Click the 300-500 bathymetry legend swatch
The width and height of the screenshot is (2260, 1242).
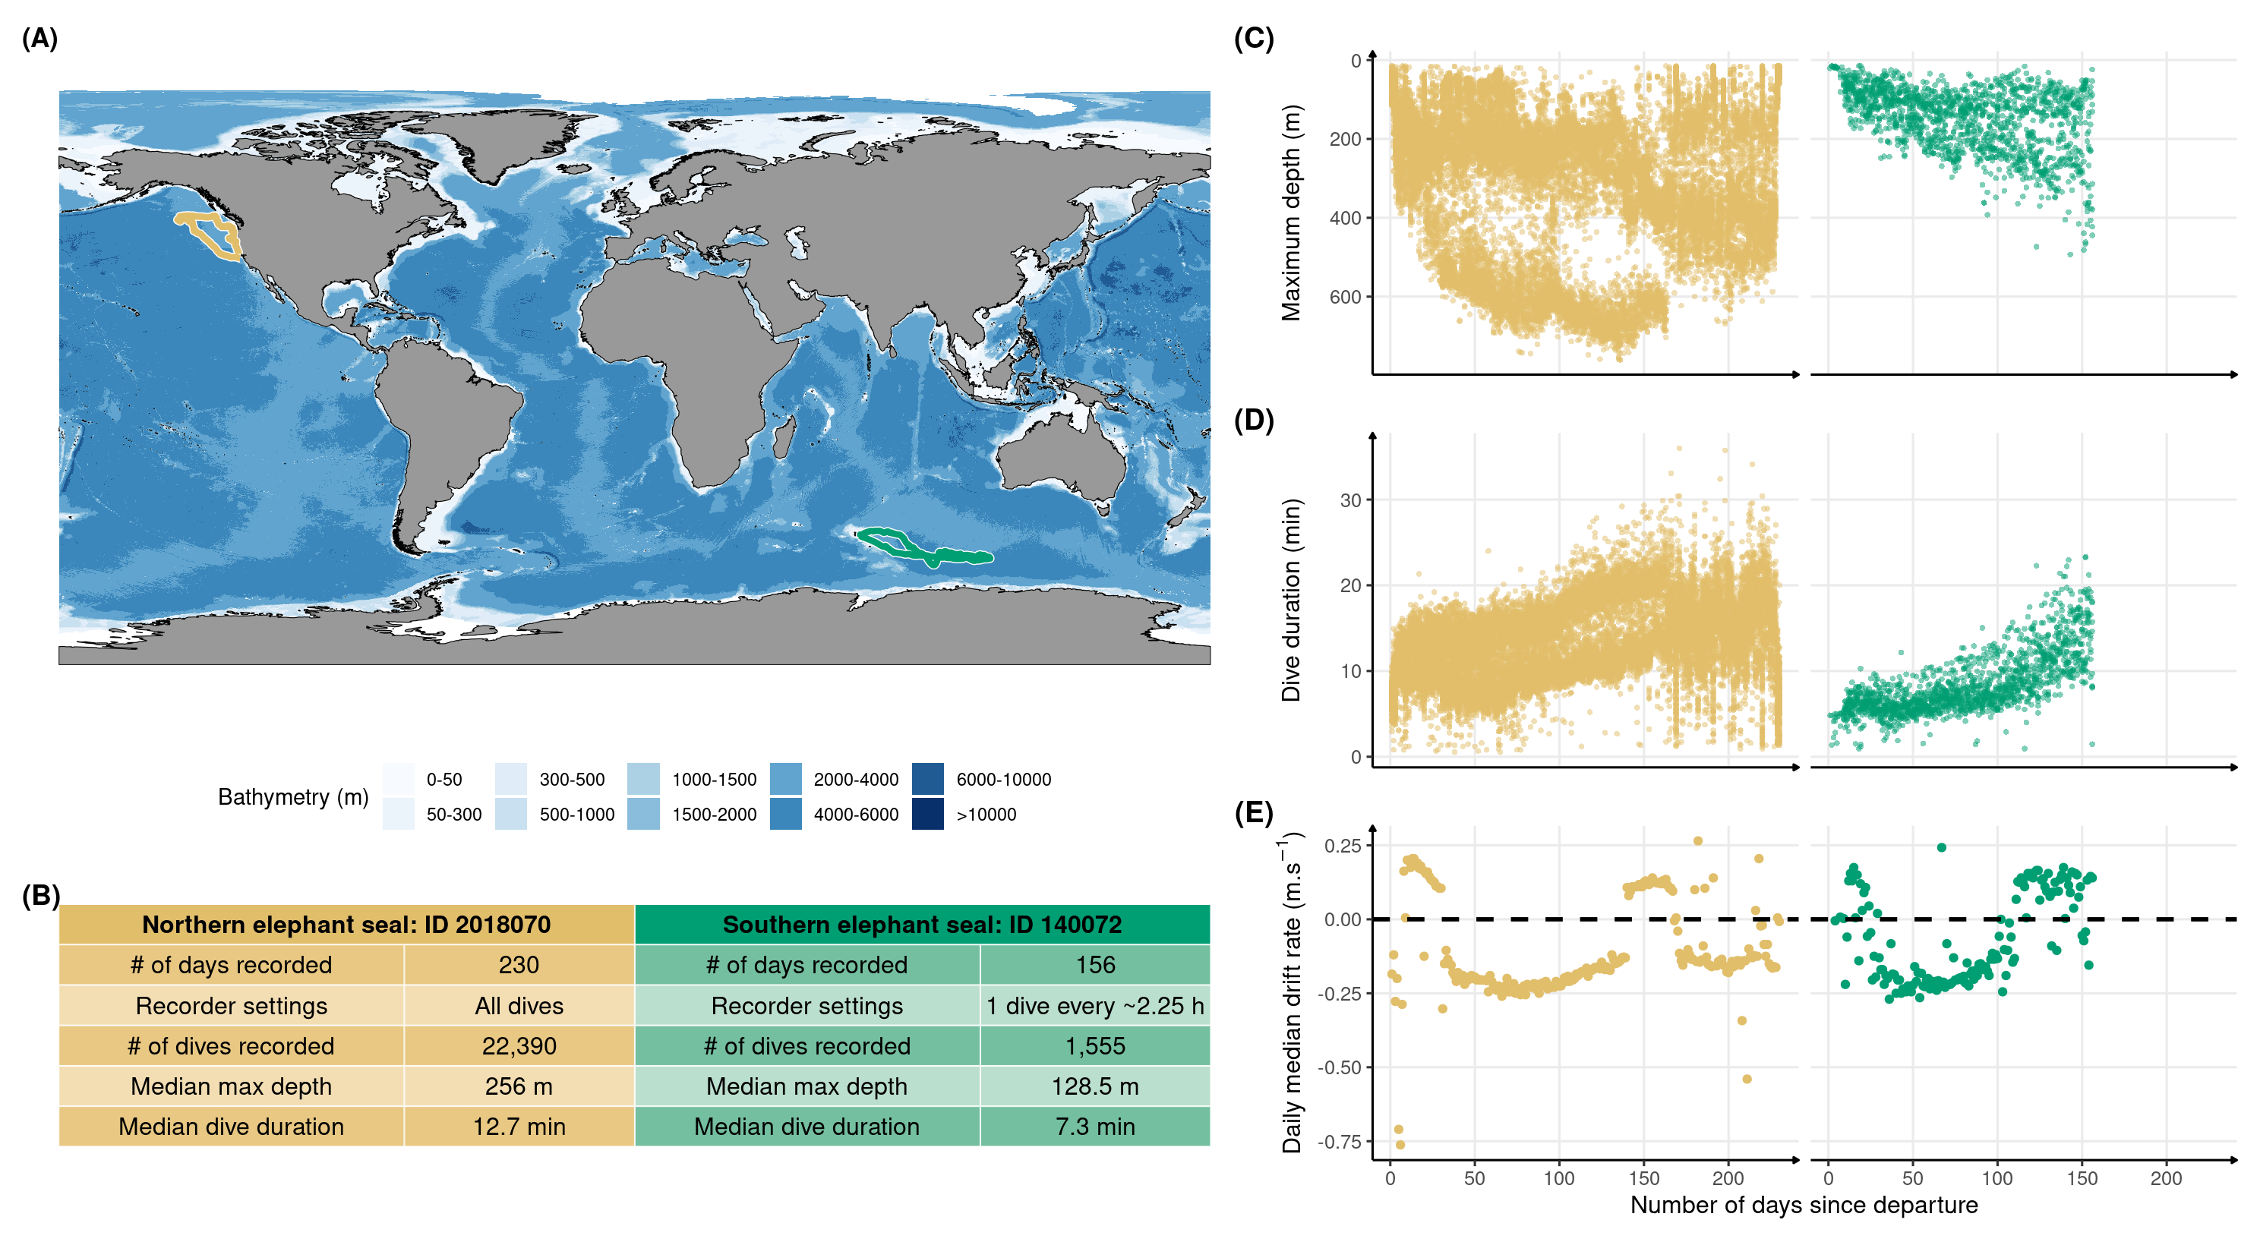coord(510,779)
